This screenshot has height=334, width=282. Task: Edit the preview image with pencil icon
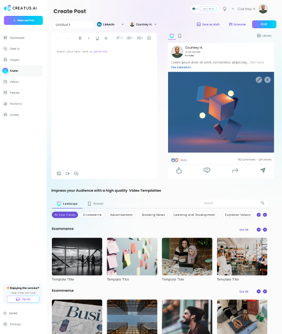[x=259, y=80]
